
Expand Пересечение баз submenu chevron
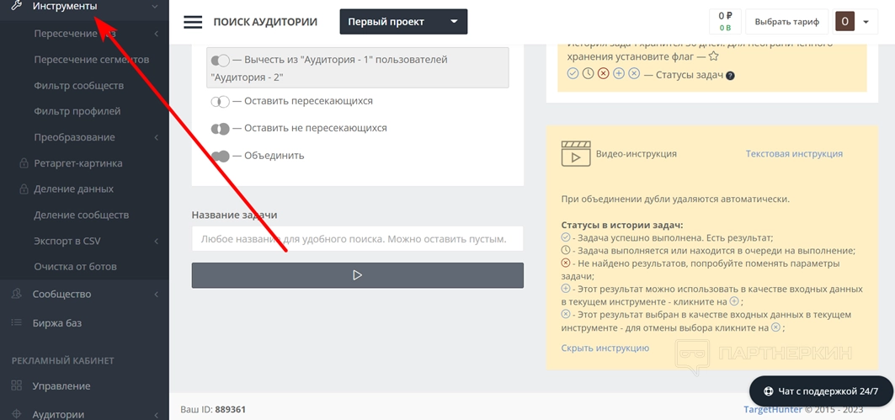coord(157,34)
